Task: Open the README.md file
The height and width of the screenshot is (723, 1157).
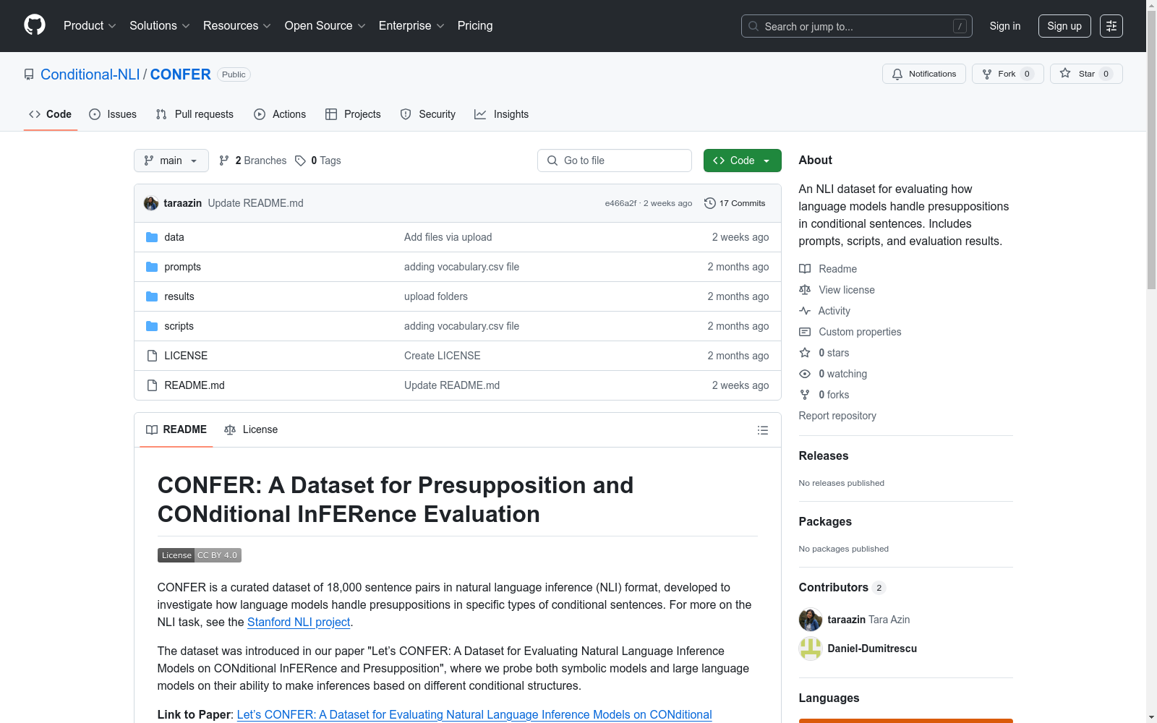Action: pyautogui.click(x=195, y=385)
